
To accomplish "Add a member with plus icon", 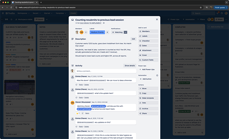I will (86, 33).
